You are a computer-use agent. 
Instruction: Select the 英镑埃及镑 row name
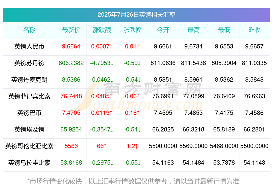[29, 130]
